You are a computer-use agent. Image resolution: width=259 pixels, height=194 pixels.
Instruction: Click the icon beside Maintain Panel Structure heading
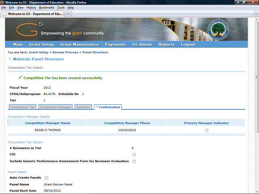tap(10, 59)
